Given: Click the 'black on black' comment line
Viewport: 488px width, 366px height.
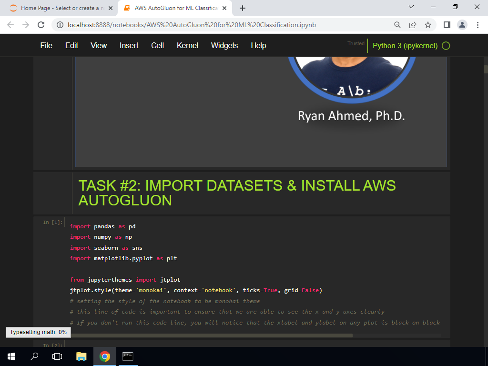Looking at the screenshot, I should click(x=255, y=323).
